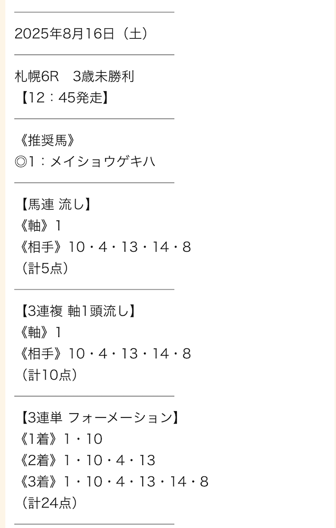The height and width of the screenshot is (528, 336).
Task: Click the （計10点） total
Action: coord(50,375)
